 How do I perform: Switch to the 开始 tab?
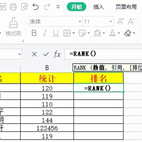(77, 7)
